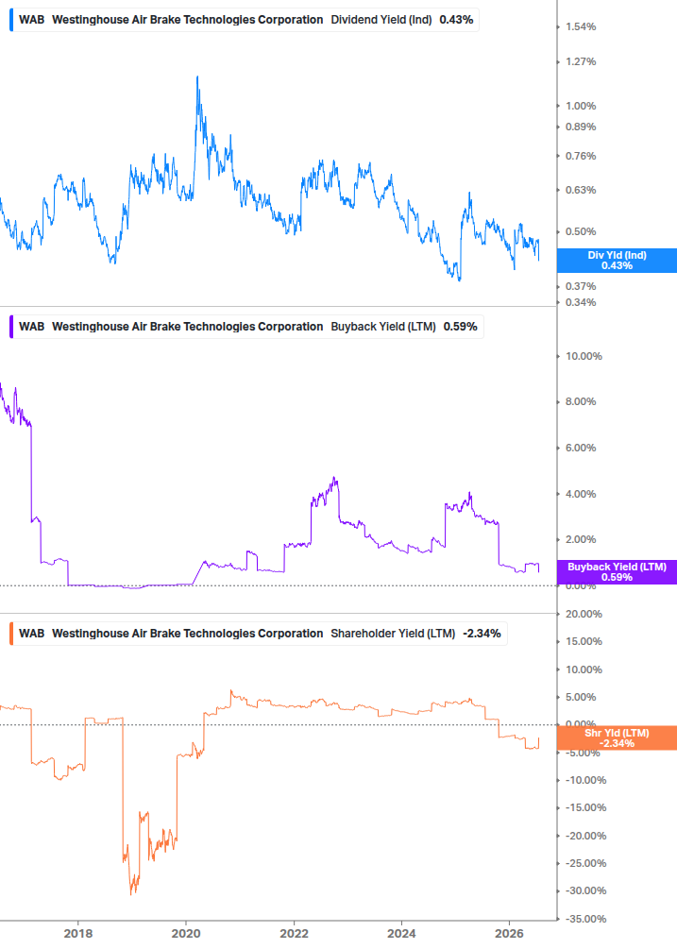Image resolution: width=677 pixels, height=949 pixels.
Task: Click the orange Shr Yld (LTM) -2.34% tag
Action: click(617, 737)
